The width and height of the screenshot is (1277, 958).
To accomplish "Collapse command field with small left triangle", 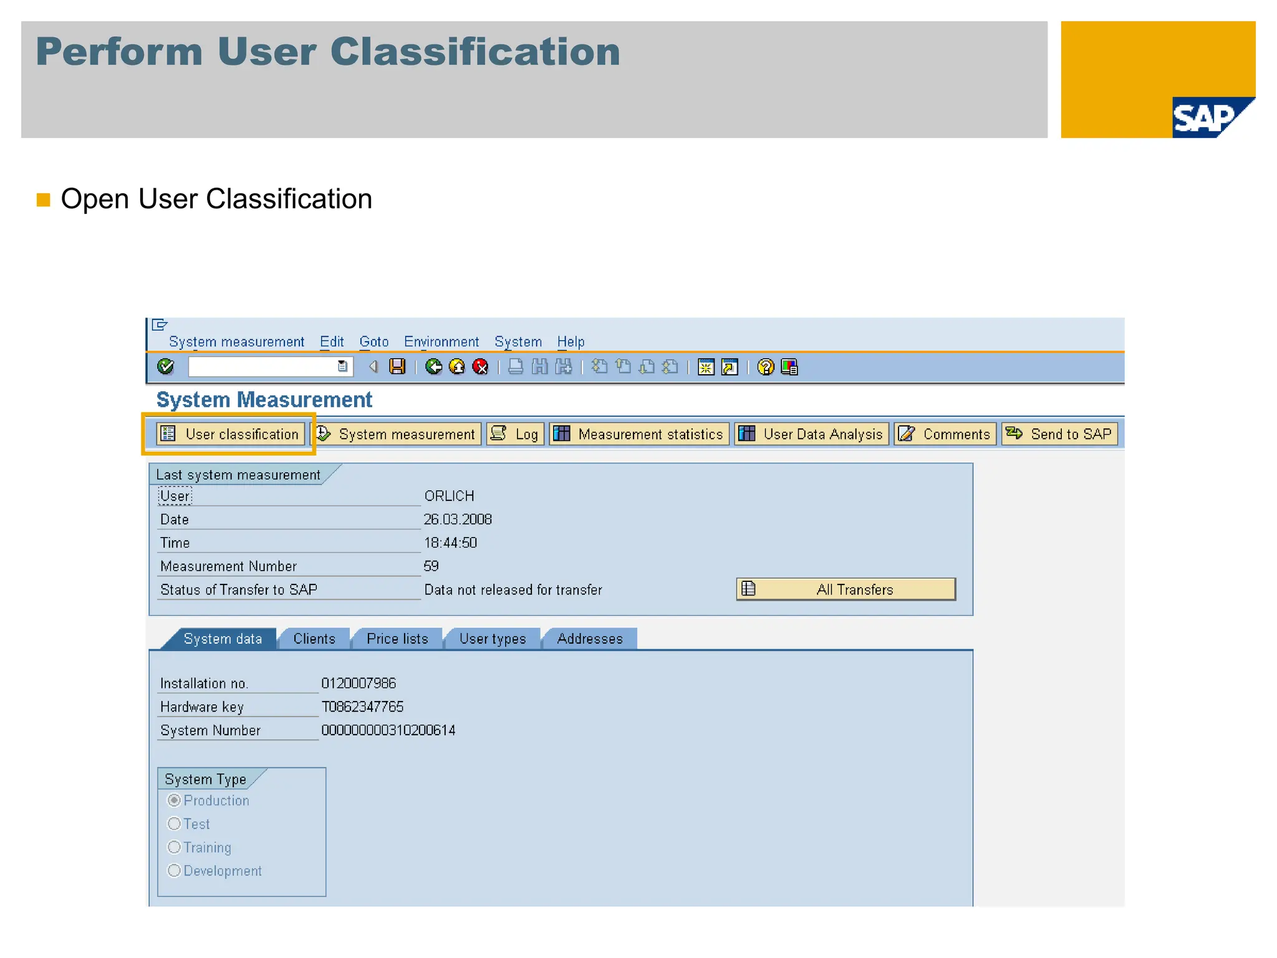I will pos(373,367).
